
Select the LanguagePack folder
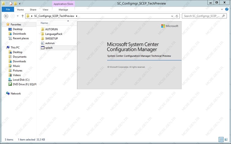point(54,34)
